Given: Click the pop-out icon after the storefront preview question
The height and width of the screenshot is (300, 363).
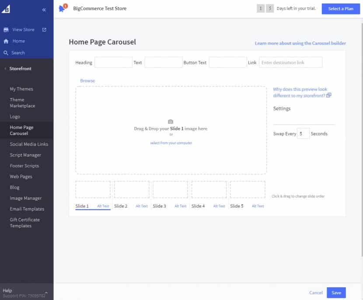Looking at the screenshot, I should (328, 95).
